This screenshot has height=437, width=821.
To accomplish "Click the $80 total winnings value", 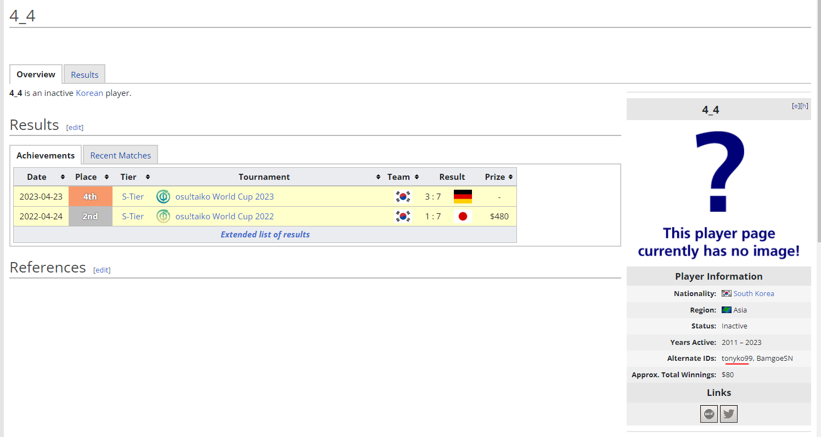I will tap(728, 375).
